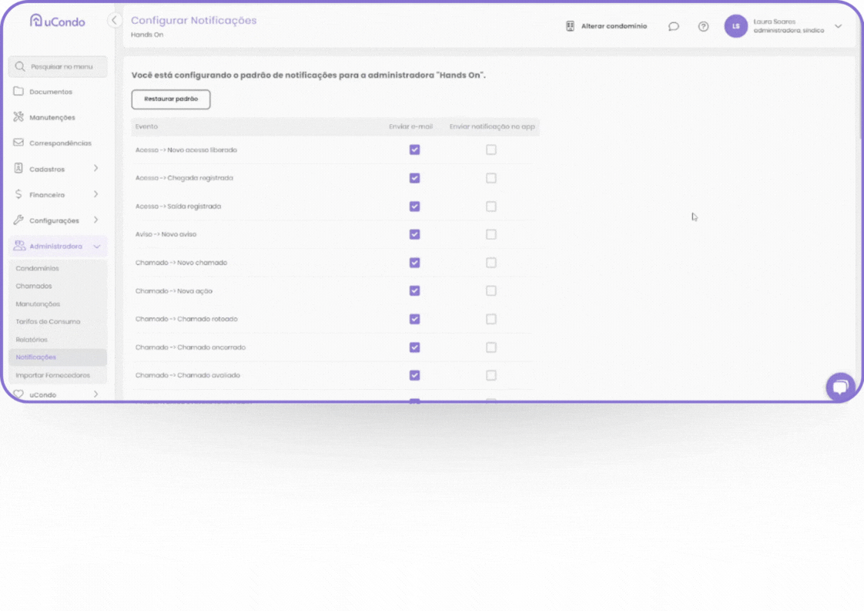Screen dimensions: 864x611
Task: Click the Correspondências envelope icon
Action: (18, 143)
